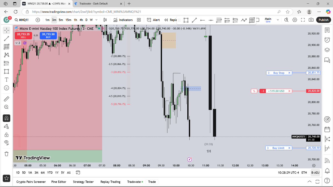Open the date range calendar picker
The height and width of the screenshot is (187, 333).
[x=78, y=172]
